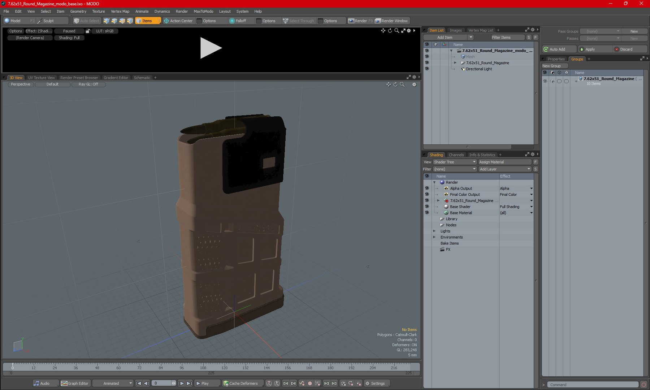Expand Lights in Shader Tree
Image resolution: width=650 pixels, height=390 pixels.
click(x=434, y=231)
